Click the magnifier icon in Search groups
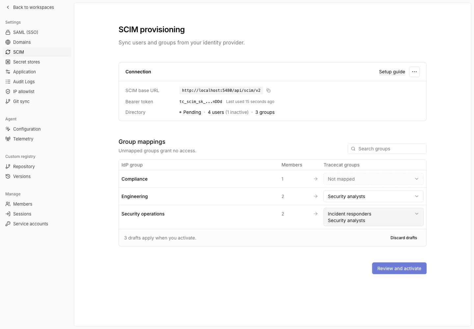The image size is (474, 329). click(x=353, y=149)
